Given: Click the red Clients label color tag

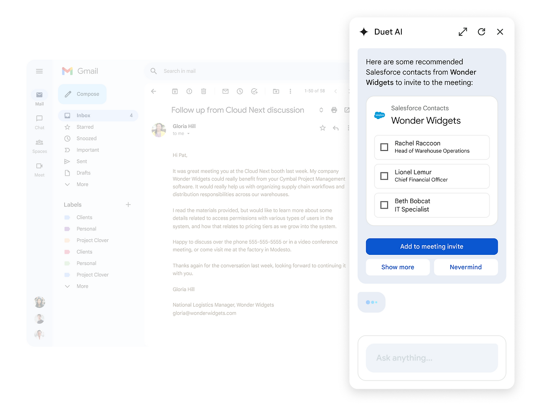Looking at the screenshot, I should pyautogui.click(x=67, y=252).
